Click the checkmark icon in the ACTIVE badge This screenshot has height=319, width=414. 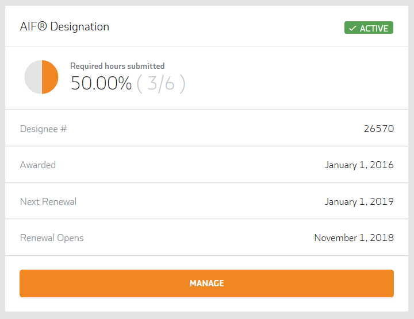pyautogui.click(x=352, y=28)
